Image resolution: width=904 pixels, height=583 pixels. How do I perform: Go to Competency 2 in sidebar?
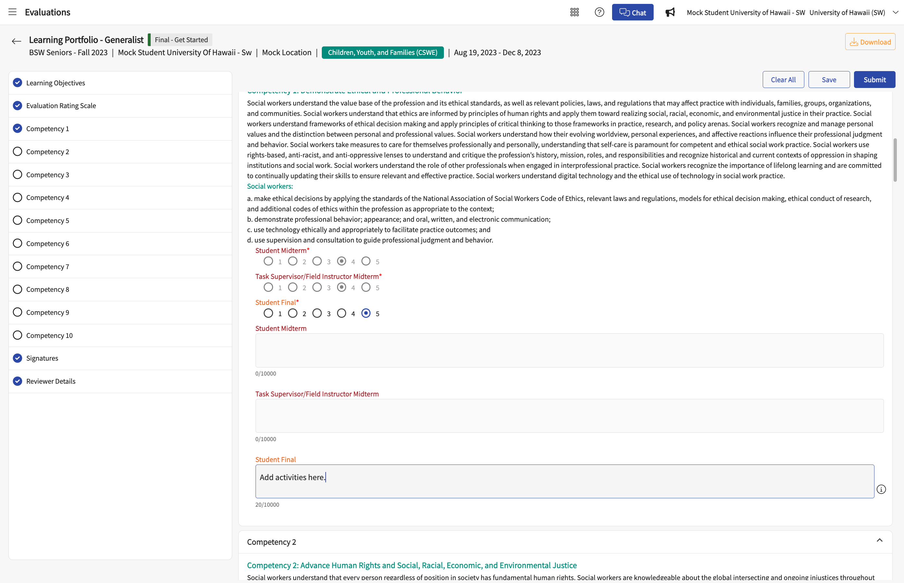120,151
